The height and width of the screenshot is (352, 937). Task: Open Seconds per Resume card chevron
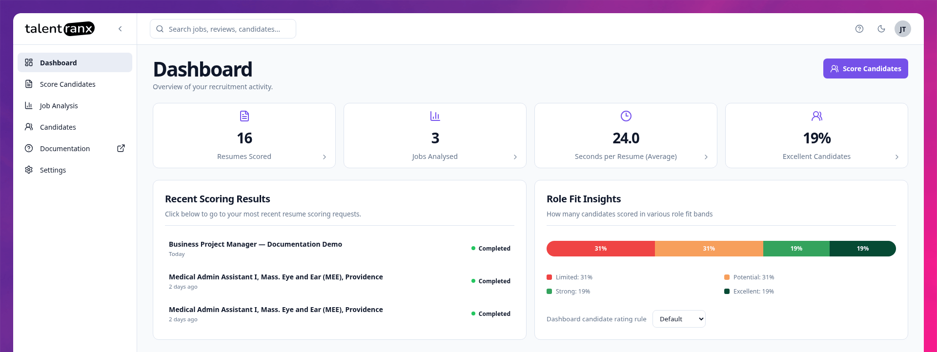[706, 157]
